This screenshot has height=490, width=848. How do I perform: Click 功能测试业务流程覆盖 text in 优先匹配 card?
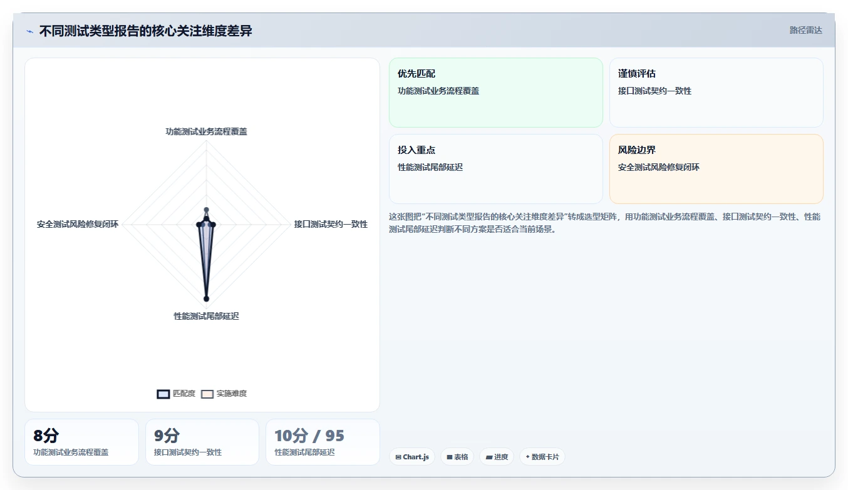(438, 91)
